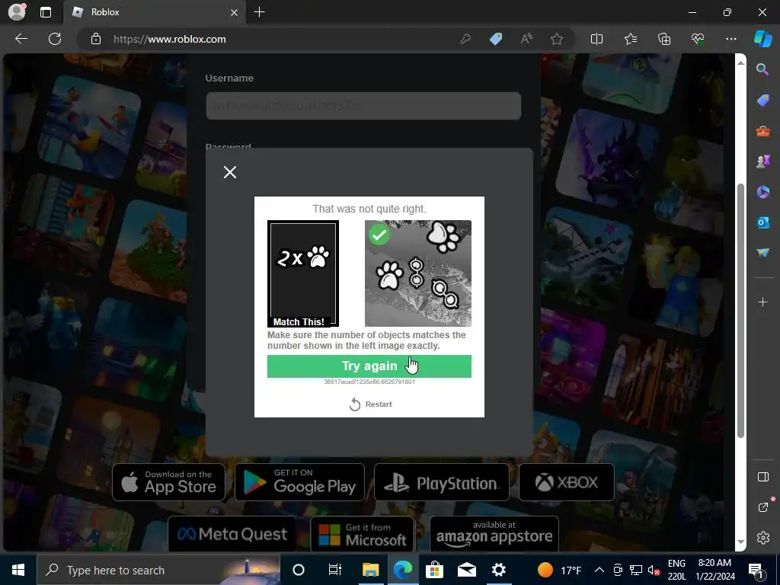Open the browser profile avatar

tap(17, 12)
